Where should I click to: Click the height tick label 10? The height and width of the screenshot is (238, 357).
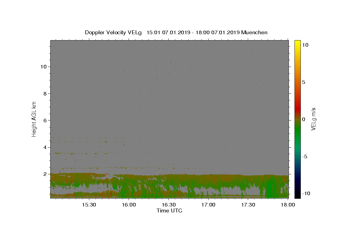(44, 67)
